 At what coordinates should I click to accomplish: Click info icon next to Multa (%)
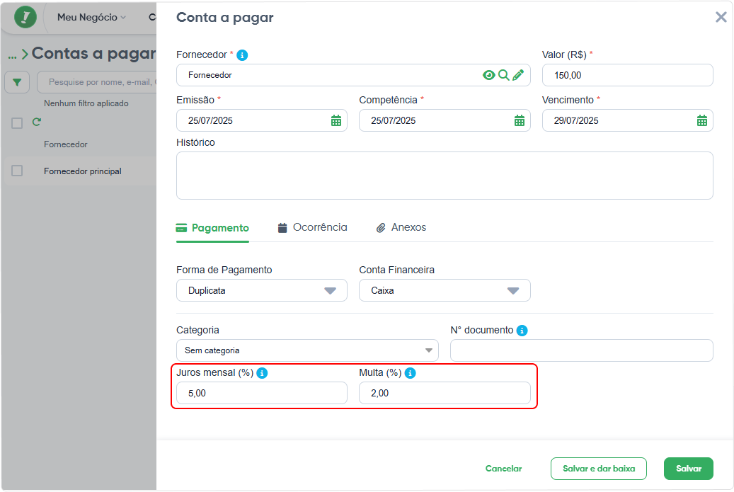[410, 373]
